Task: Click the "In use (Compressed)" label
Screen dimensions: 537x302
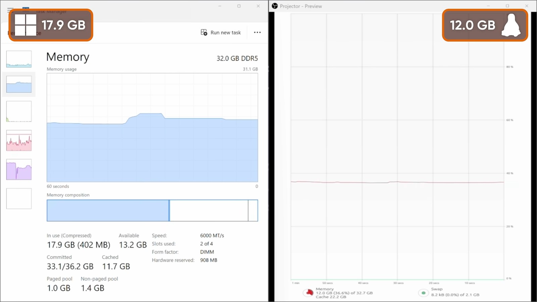Action: pyautogui.click(x=69, y=236)
